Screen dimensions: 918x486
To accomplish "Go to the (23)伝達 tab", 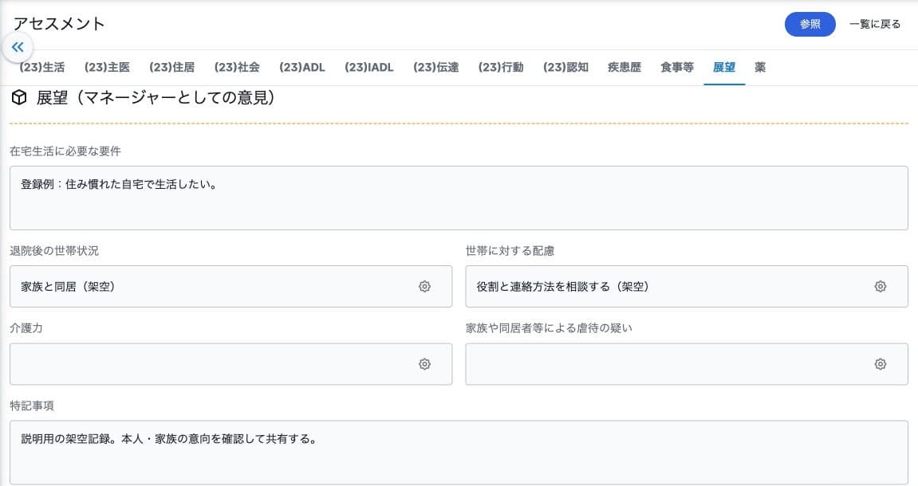I will [x=435, y=67].
